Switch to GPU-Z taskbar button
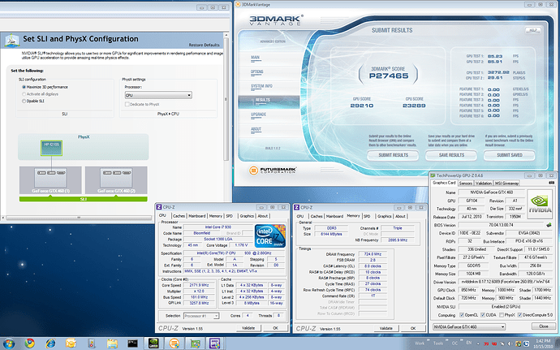Screen dimensions: 560x350 195,344
